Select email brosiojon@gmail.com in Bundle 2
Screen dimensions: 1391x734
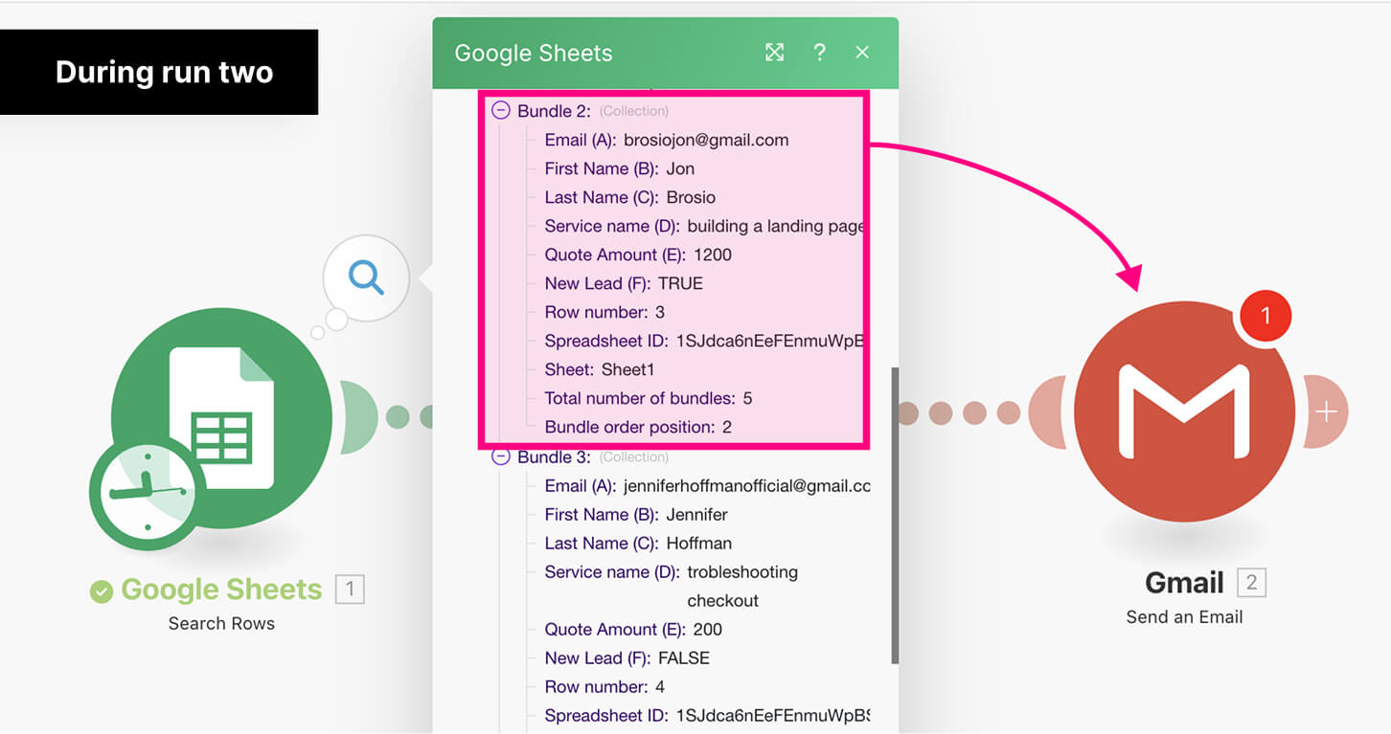pos(706,140)
